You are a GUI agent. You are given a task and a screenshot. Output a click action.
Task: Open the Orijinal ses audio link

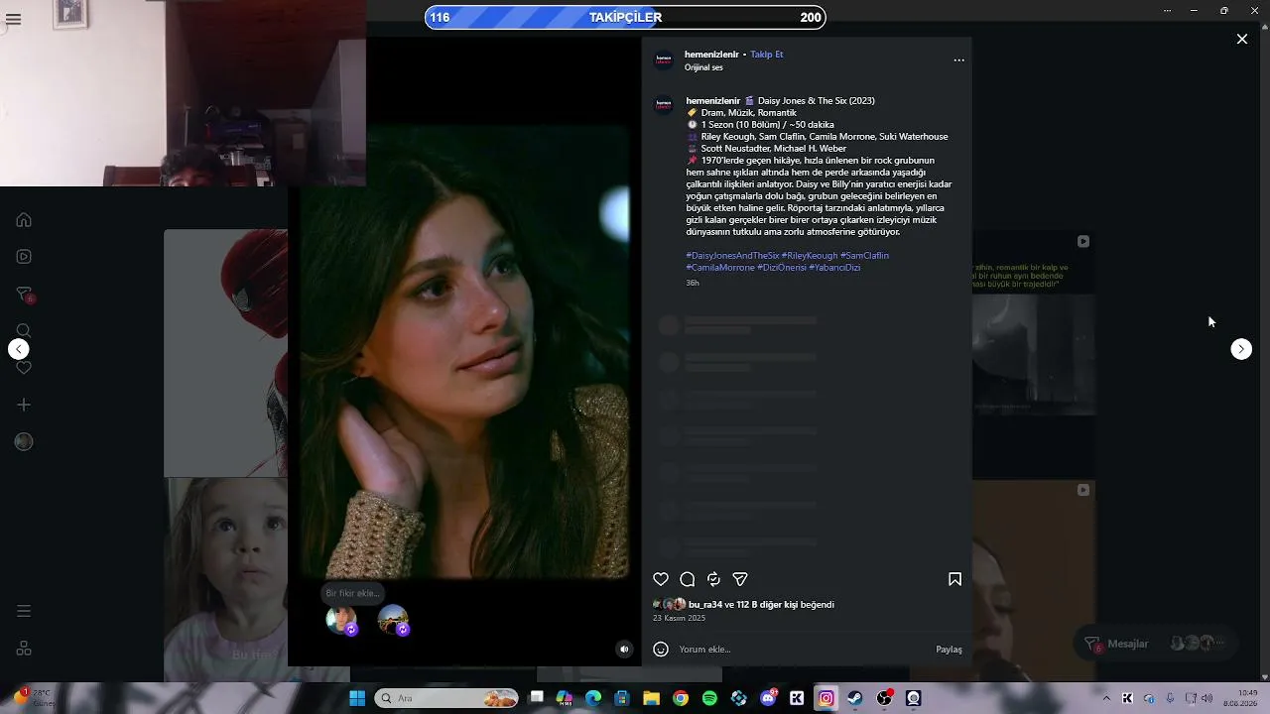tap(703, 67)
